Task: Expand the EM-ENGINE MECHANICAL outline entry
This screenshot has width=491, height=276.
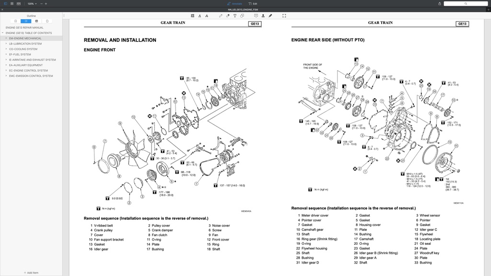Action: click(6, 38)
